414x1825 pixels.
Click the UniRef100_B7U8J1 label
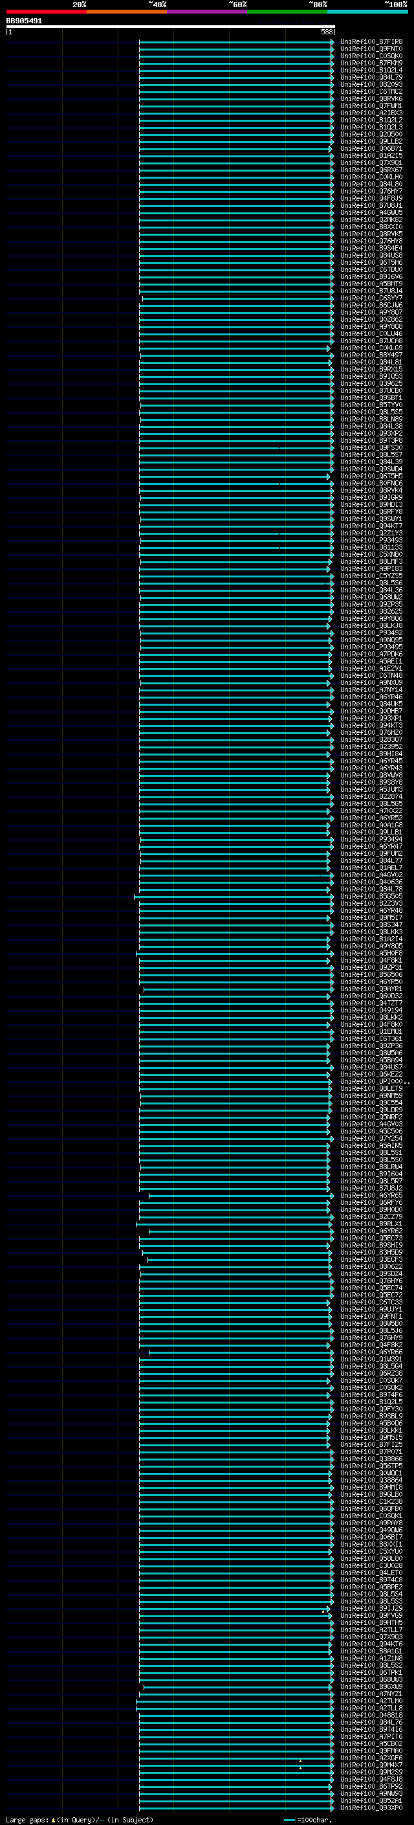point(371,205)
